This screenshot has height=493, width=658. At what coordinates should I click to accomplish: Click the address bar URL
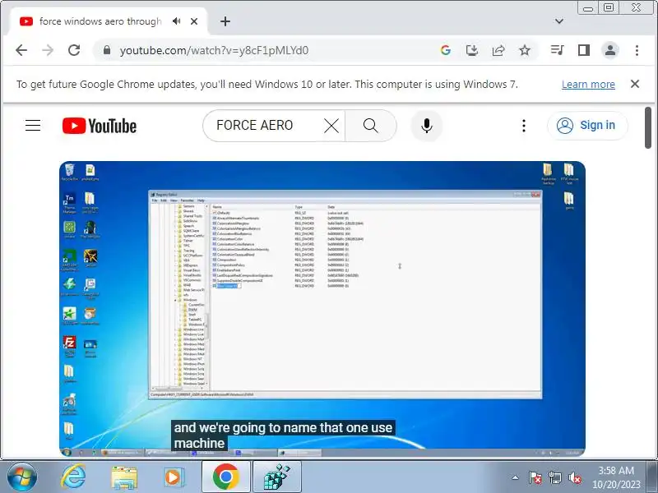[x=214, y=50]
